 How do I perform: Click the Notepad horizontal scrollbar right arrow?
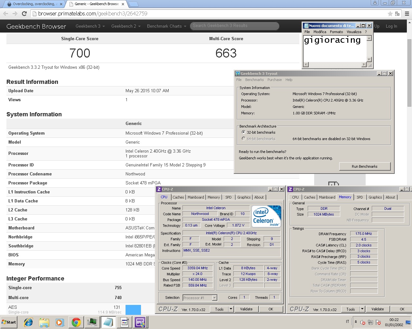pos(364,65)
